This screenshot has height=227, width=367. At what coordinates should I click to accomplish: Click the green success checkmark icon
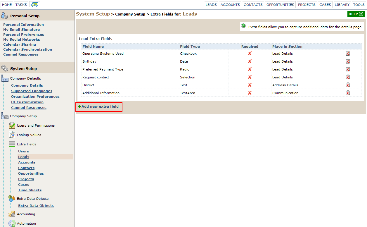point(243,26)
